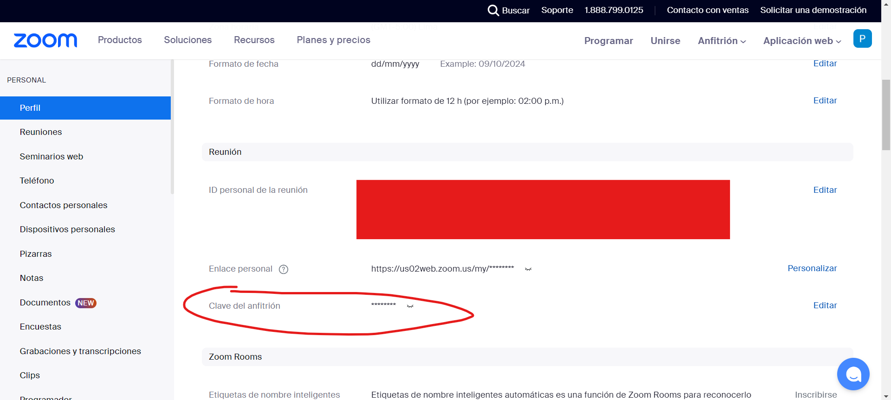Image resolution: width=891 pixels, height=400 pixels.
Task: Edit the ID personal de la reunión
Action: coord(825,190)
